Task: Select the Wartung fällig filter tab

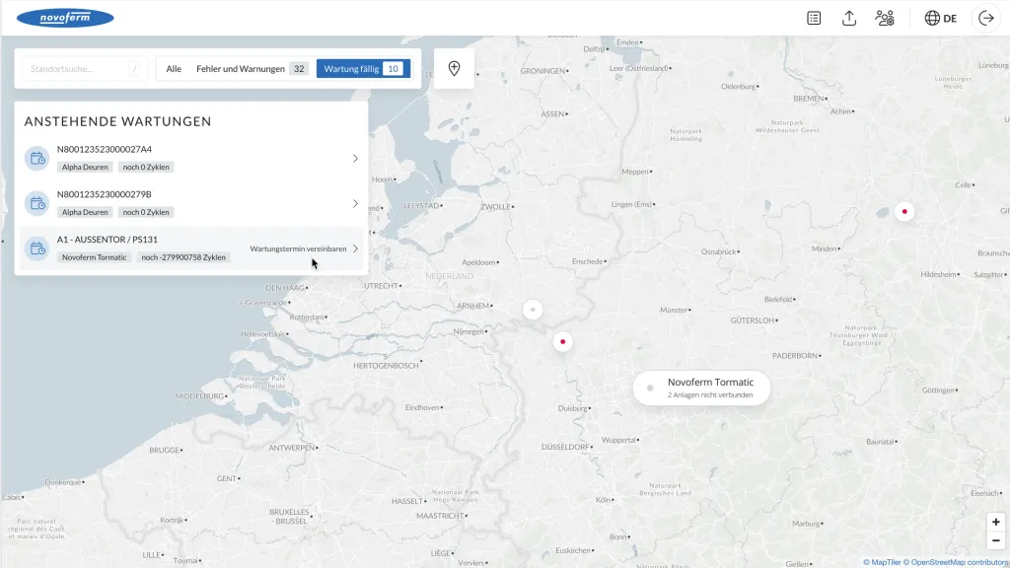Action: point(363,69)
